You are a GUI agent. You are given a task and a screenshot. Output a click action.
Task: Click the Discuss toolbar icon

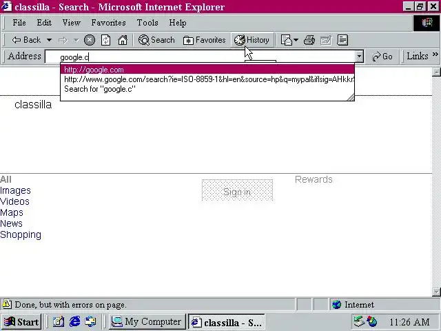tap(342, 40)
